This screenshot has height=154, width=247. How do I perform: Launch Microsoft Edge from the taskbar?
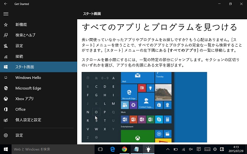tap(112, 149)
